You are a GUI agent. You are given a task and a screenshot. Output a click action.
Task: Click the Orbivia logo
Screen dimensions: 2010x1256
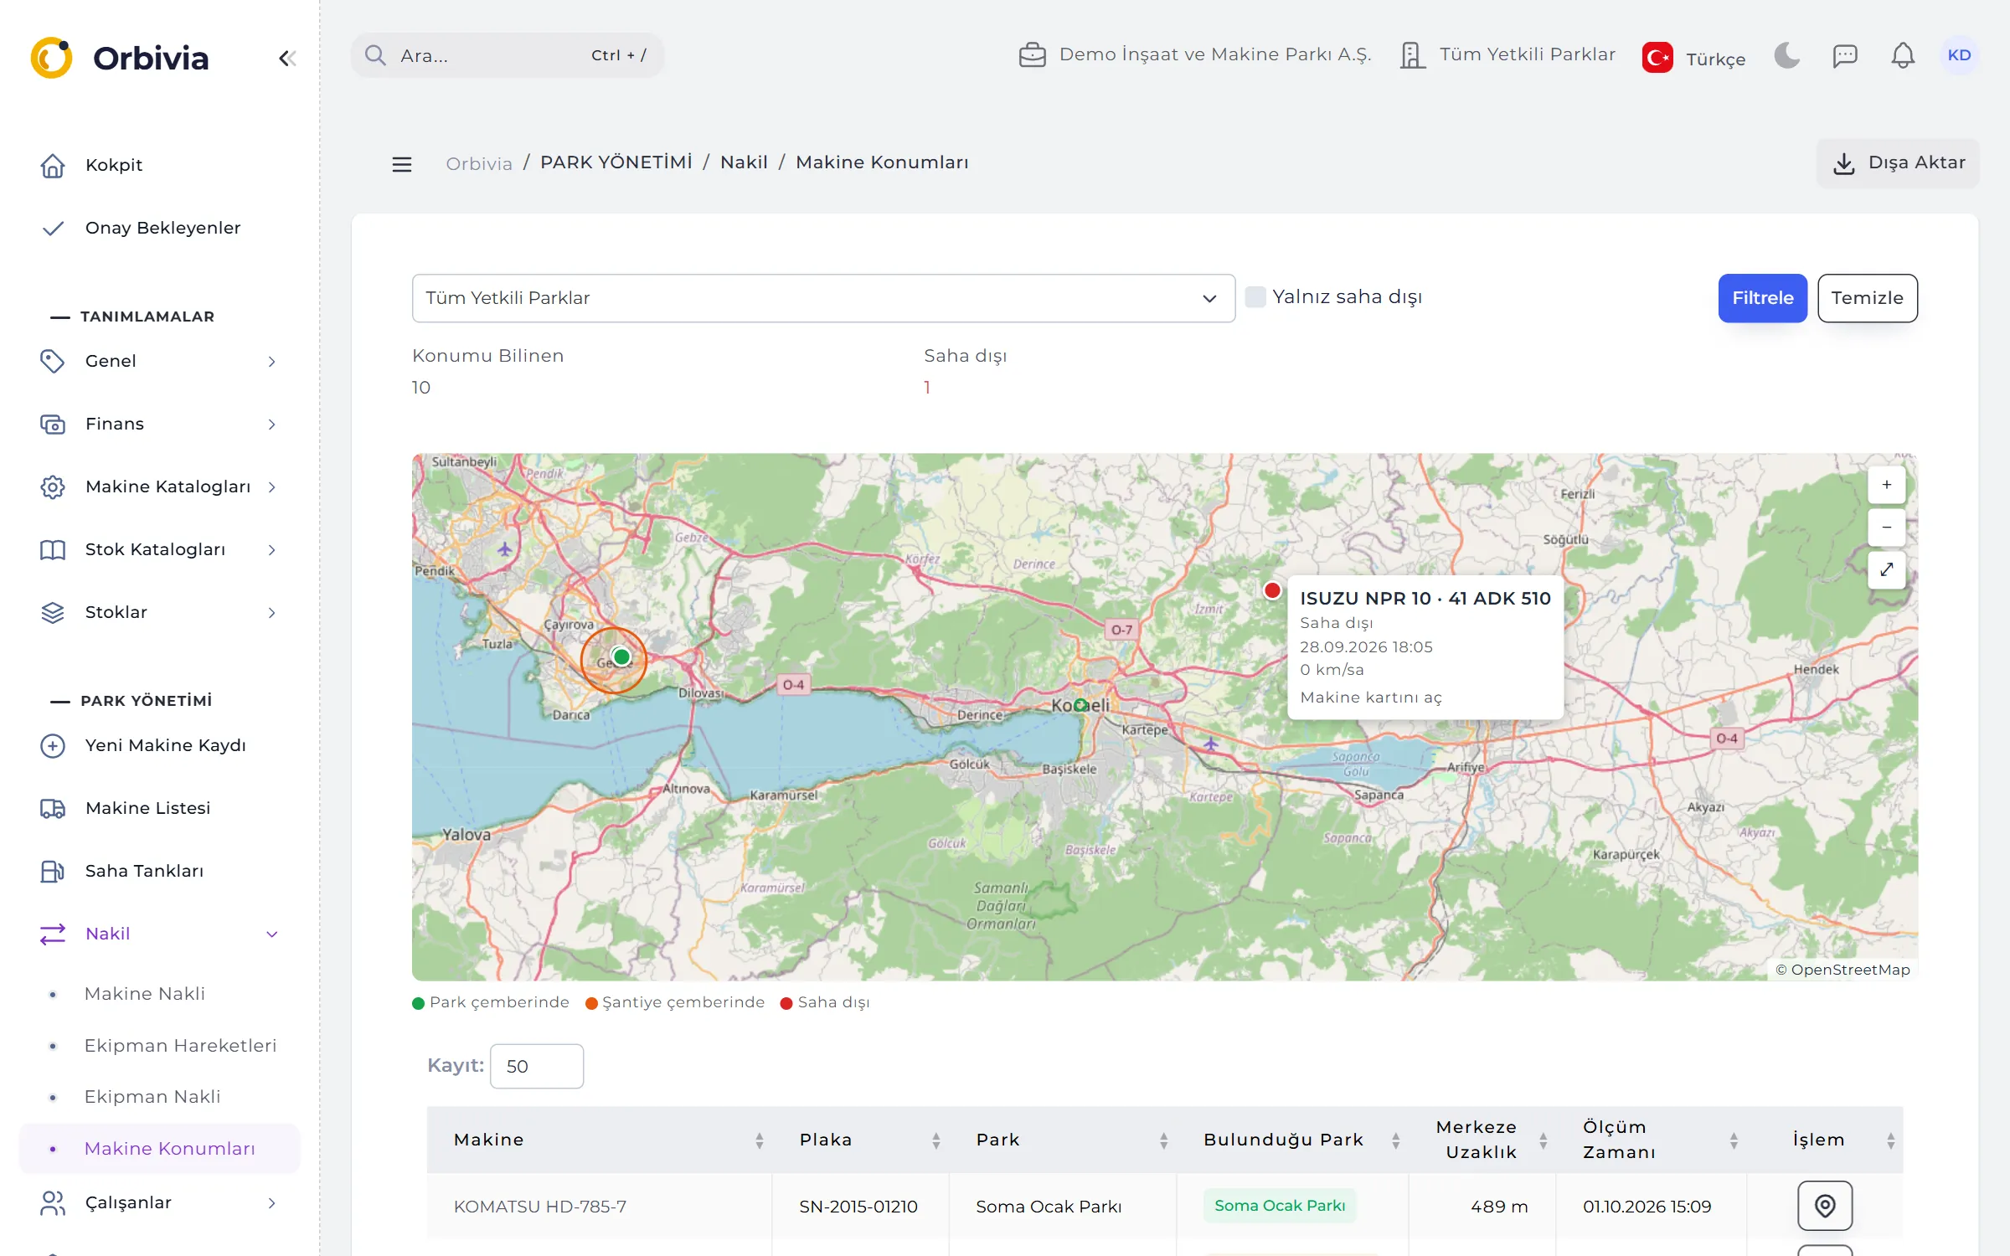click(x=119, y=58)
